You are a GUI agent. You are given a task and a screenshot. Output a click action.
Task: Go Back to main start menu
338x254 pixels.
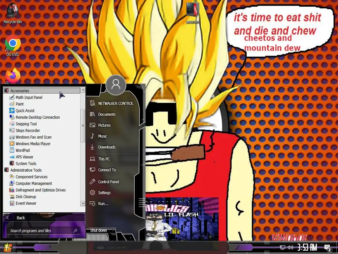click(44, 218)
